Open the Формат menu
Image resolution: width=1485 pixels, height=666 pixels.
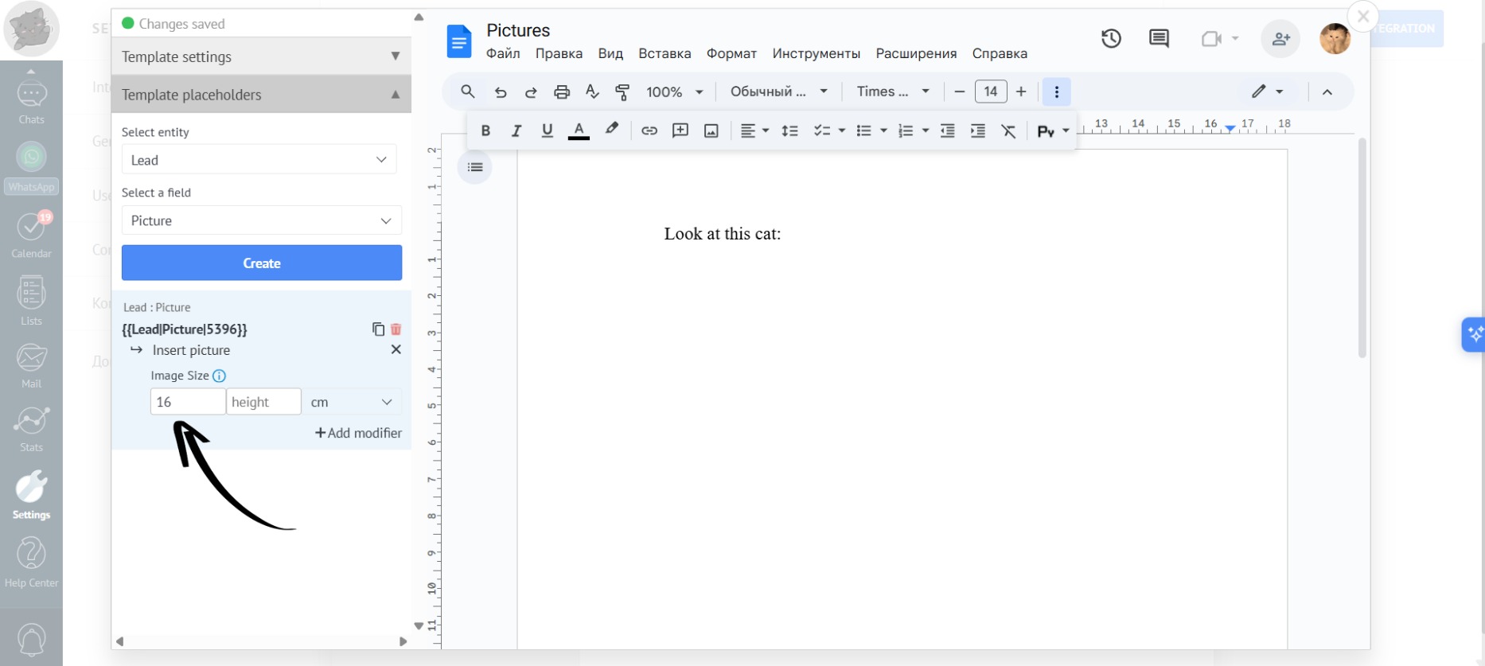tap(731, 53)
